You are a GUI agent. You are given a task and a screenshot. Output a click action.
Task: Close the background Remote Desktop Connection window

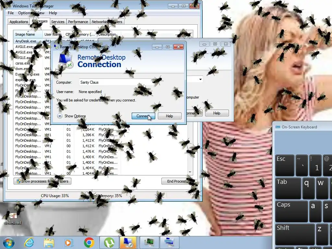tap(226, 44)
